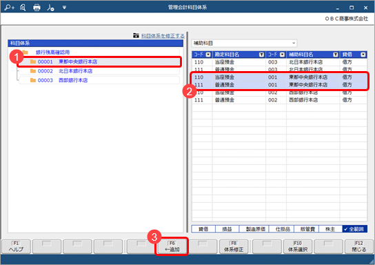The image size is (375, 265).
Task: Switch to the 販管費 tab
Action: tap(307, 229)
